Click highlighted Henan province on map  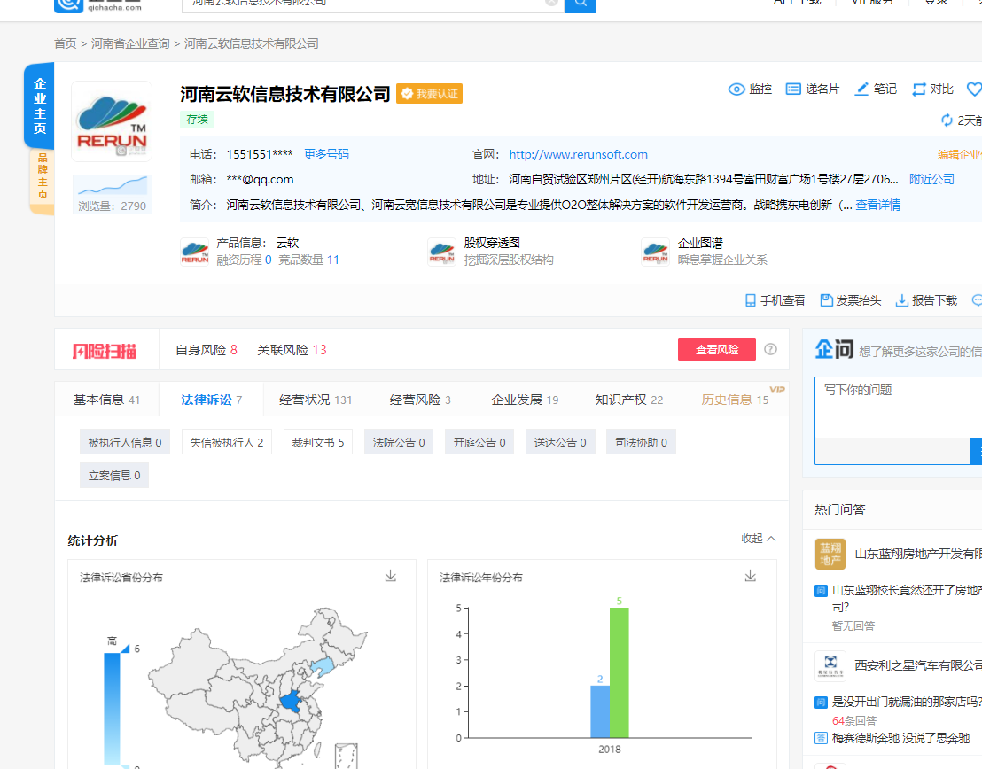tap(291, 701)
